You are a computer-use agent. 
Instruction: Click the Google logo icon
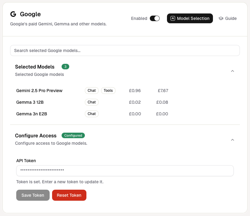point(13,14)
